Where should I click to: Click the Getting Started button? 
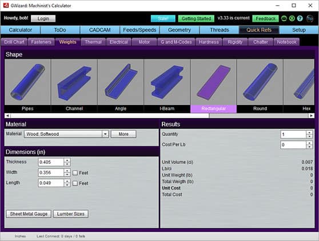196,18
